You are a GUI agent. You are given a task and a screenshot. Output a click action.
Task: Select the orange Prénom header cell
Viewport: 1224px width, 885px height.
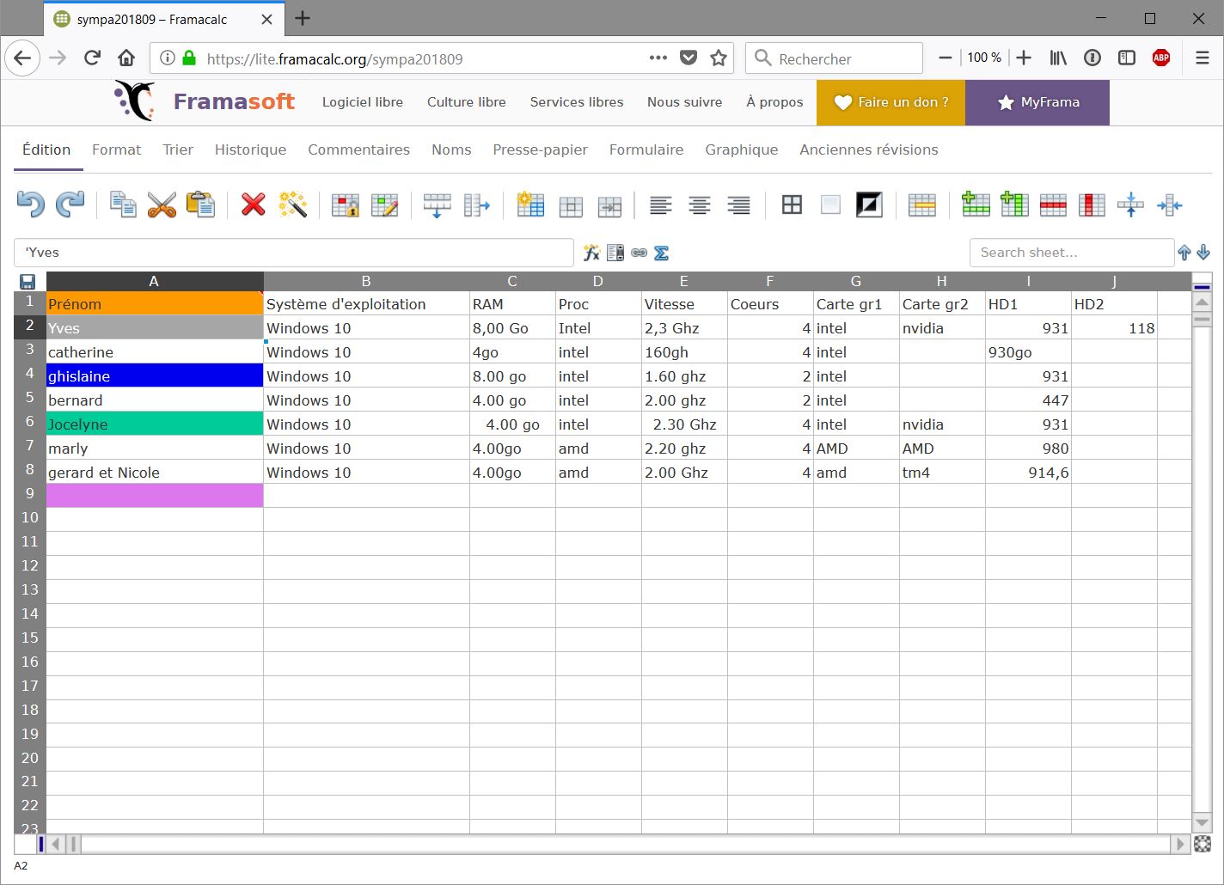155,303
